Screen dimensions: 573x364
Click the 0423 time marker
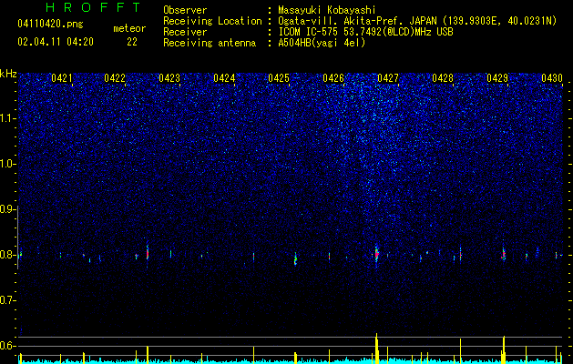coord(169,78)
